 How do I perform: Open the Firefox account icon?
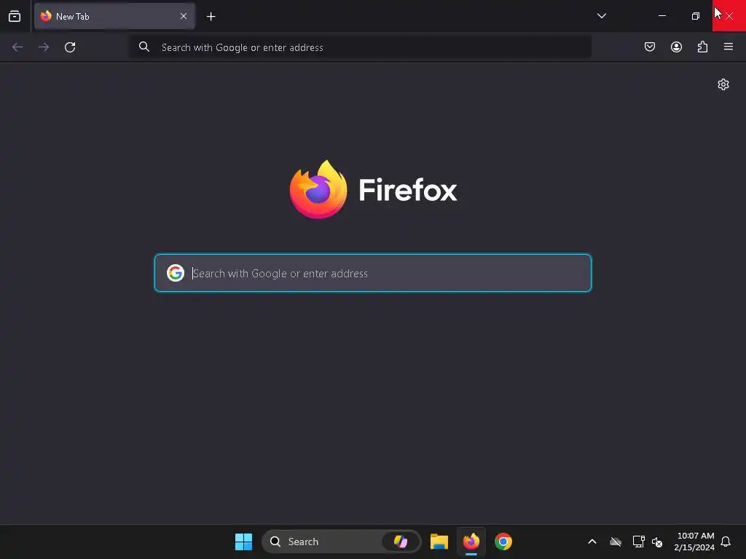coord(676,47)
